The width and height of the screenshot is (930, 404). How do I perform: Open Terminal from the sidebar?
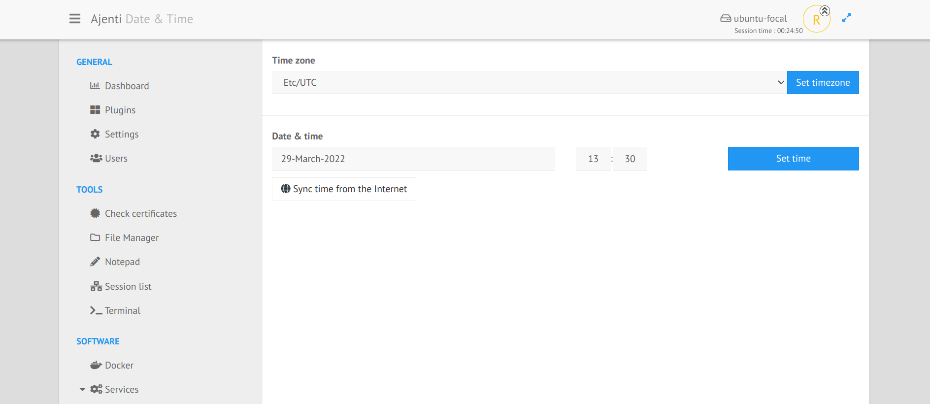point(122,310)
